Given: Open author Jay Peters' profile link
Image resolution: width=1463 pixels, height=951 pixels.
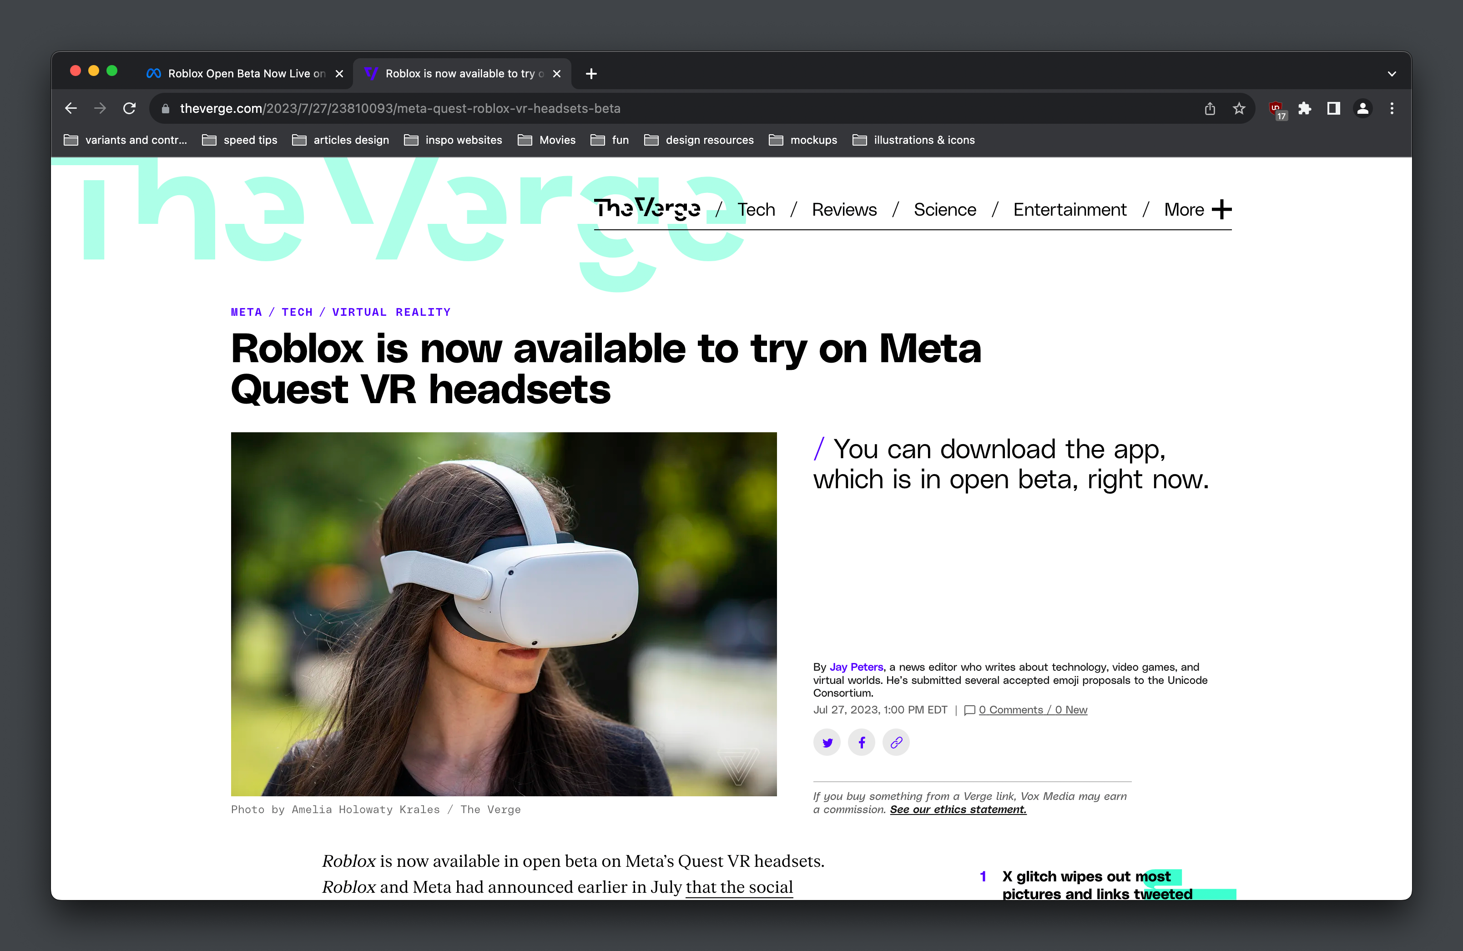Looking at the screenshot, I should (x=856, y=667).
